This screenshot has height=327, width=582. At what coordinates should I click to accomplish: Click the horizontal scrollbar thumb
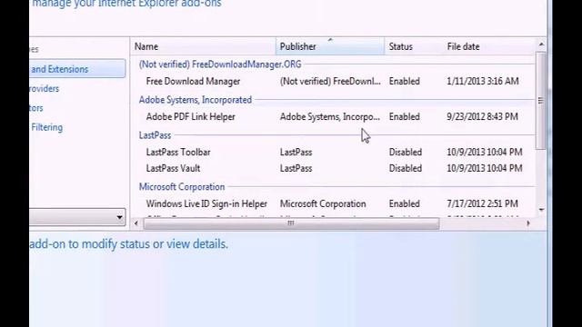click(291, 223)
